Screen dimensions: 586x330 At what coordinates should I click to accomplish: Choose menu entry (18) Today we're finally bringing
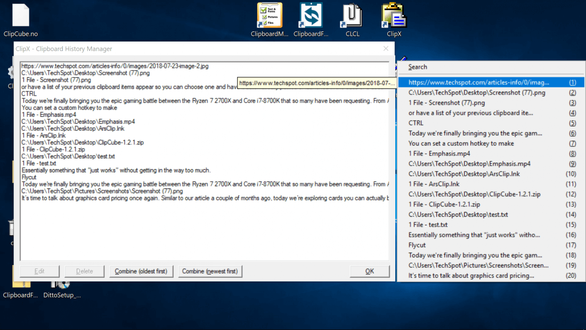point(492,255)
